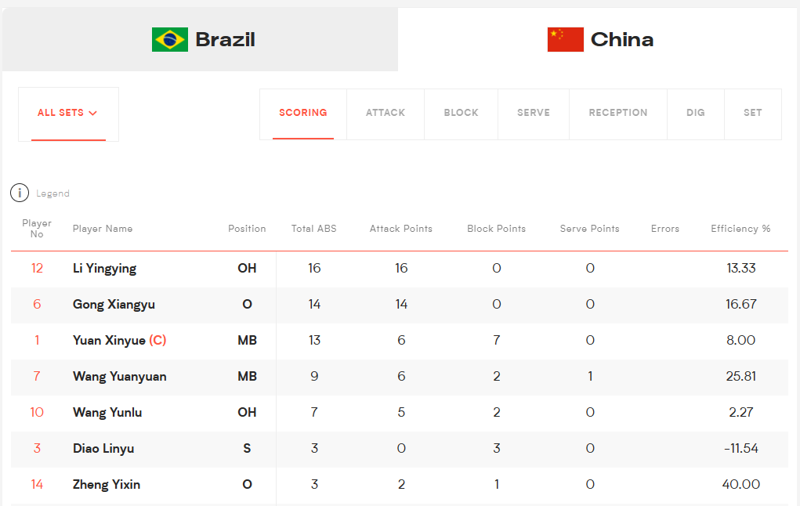Open the DIG statistics tab
The image size is (800, 506).
(696, 114)
